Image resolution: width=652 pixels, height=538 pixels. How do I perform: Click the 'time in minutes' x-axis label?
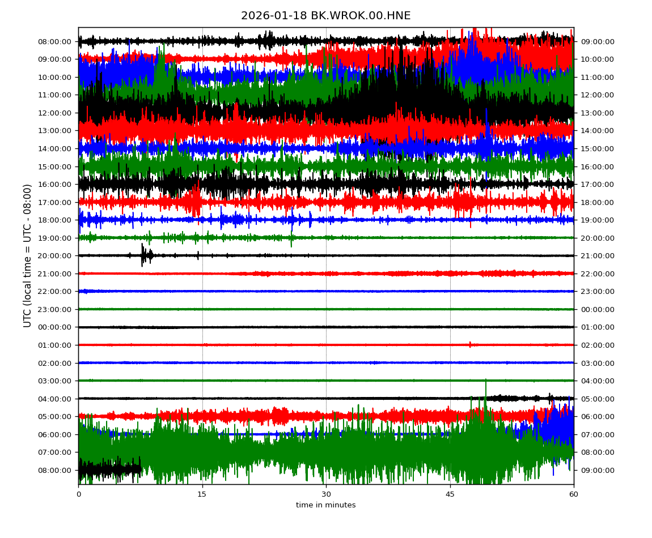coord(325,505)
